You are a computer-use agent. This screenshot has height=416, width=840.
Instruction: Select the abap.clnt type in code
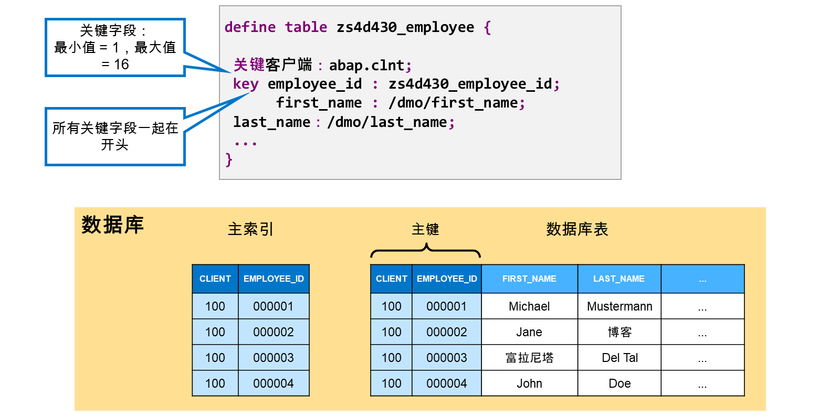[x=366, y=65]
